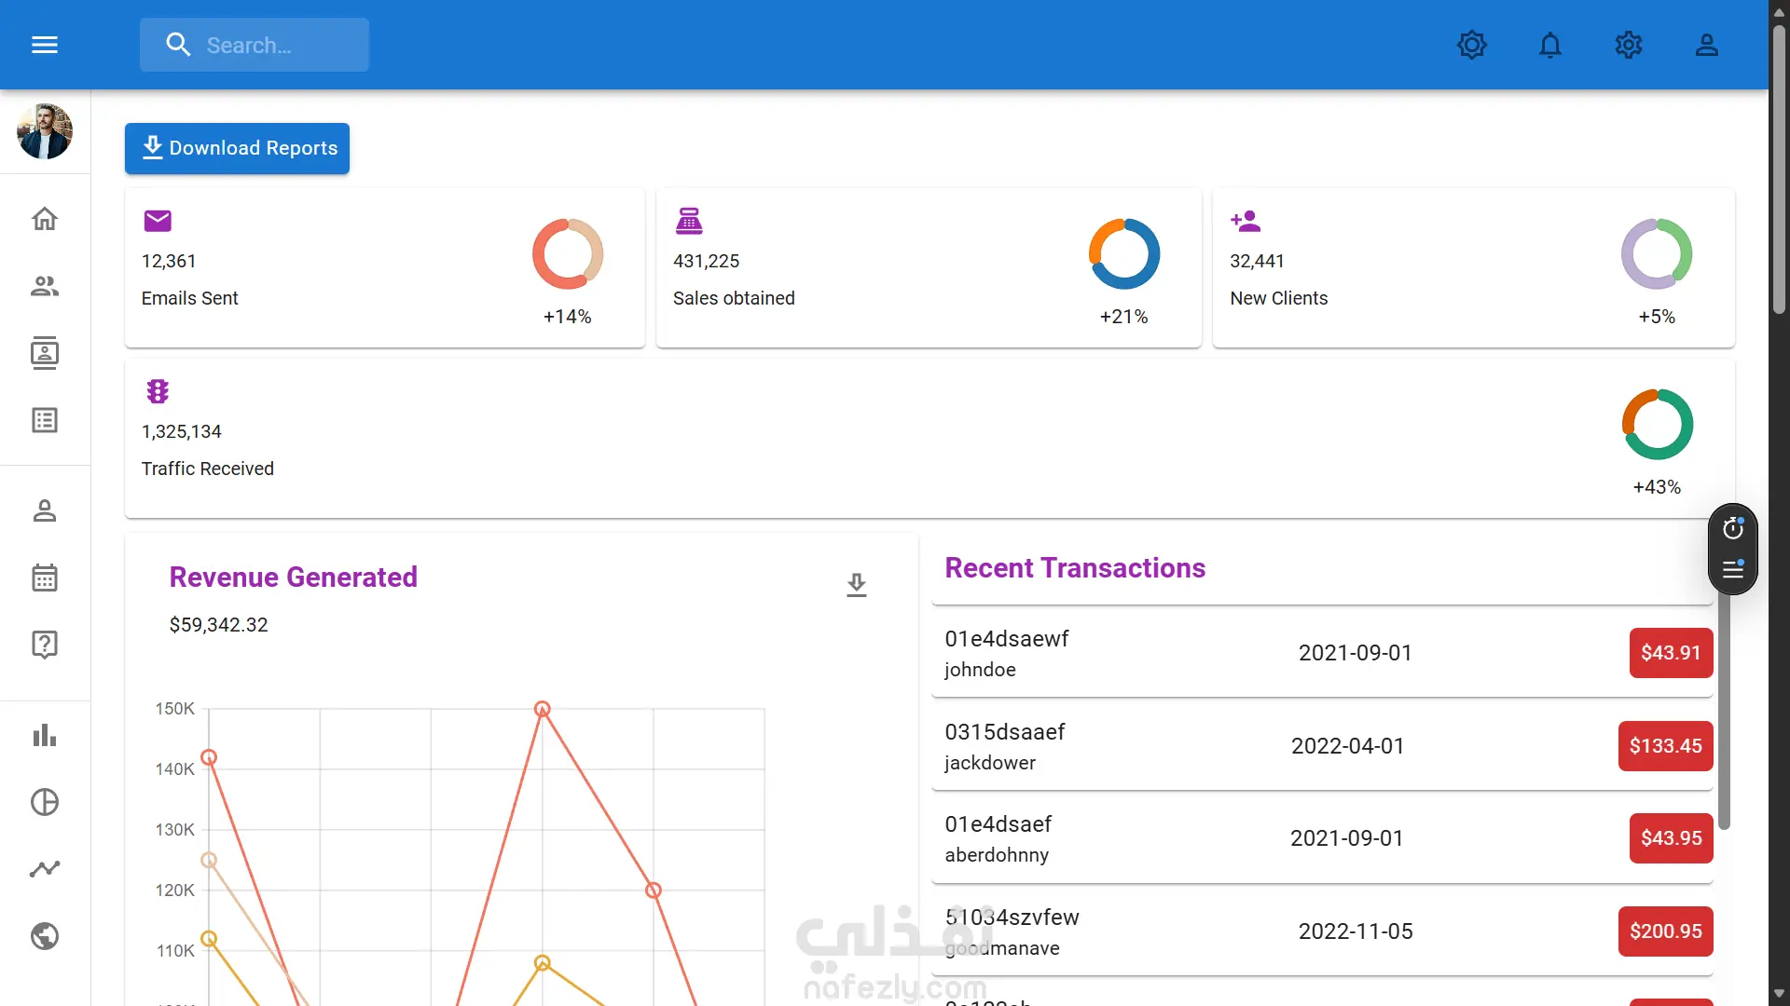Download the Revenue Generated chart
The height and width of the screenshot is (1006, 1790).
coord(857,585)
